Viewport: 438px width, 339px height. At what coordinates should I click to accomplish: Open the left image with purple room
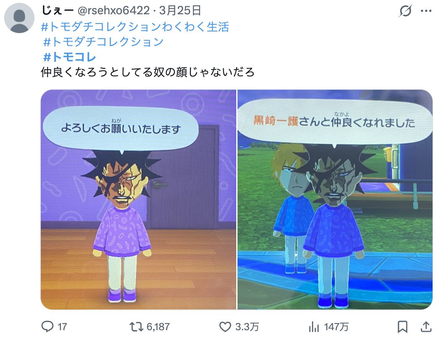click(x=139, y=200)
